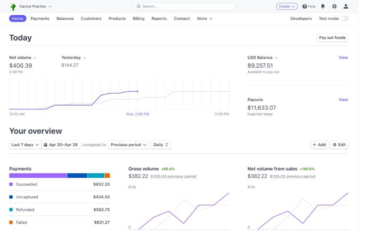This screenshot has height=231, width=369.
Task: Click View link next to USD Balance
Action: coord(343,57)
